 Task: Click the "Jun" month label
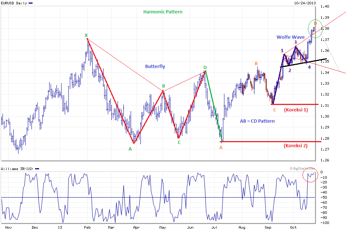click(x=190, y=228)
